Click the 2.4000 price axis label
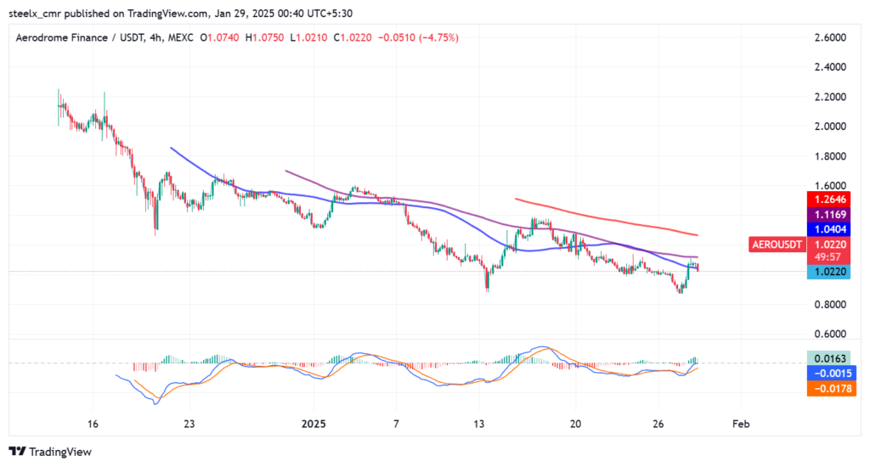Viewport: 870px width, 467px height. 830,67
